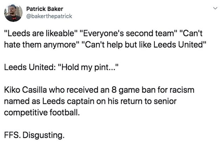
Task: Open Patrick Baker's profile avatar
Action: tap(13, 13)
